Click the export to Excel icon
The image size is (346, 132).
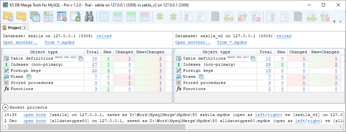click(x=76, y=16)
